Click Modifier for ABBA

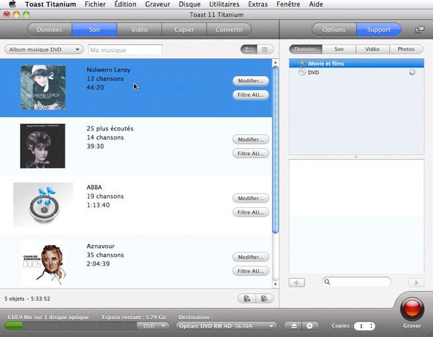point(251,198)
